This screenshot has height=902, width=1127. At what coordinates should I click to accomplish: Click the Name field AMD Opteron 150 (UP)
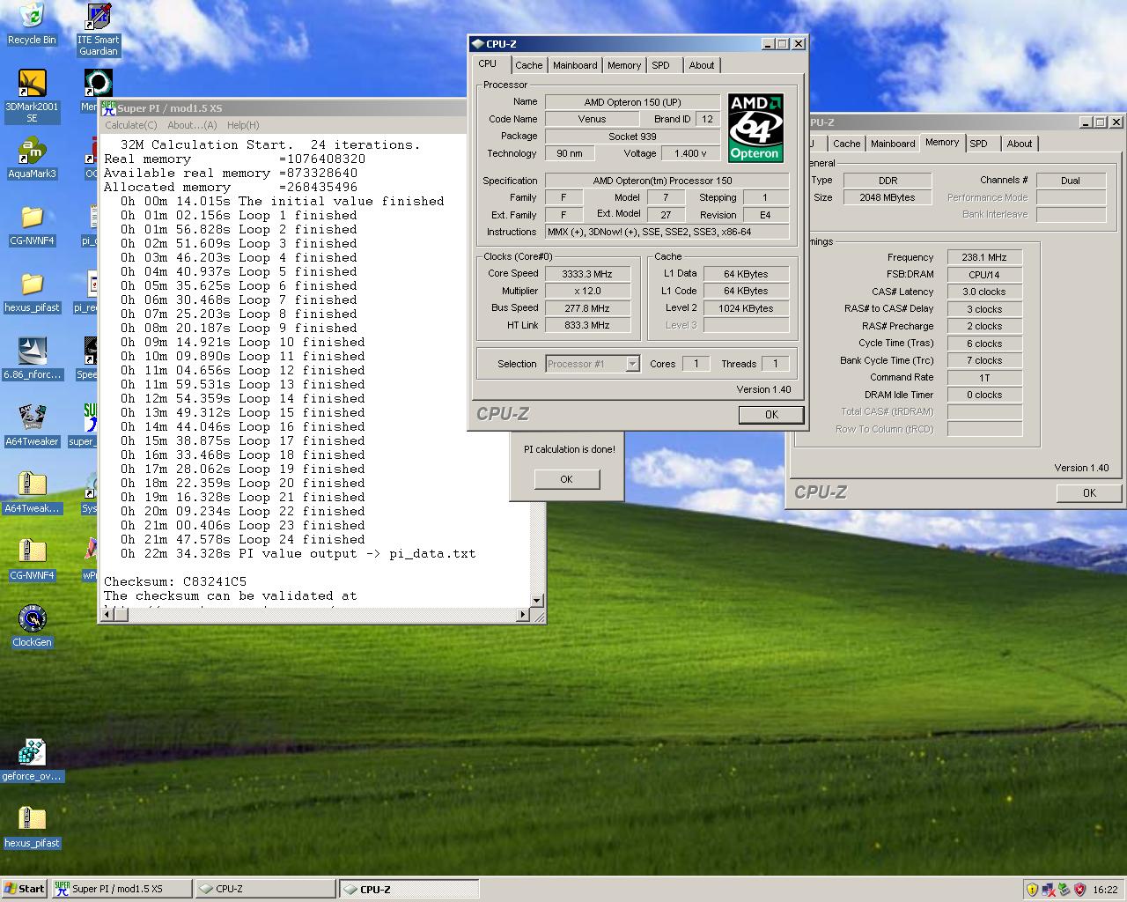pyautogui.click(x=632, y=102)
